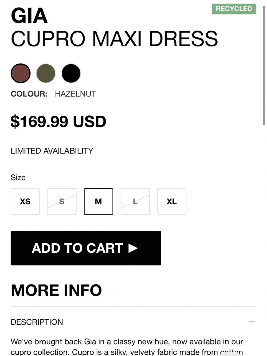Click the HAZELNUT colour name label
Viewport: 267px width, 356px height.
pyautogui.click(x=75, y=94)
